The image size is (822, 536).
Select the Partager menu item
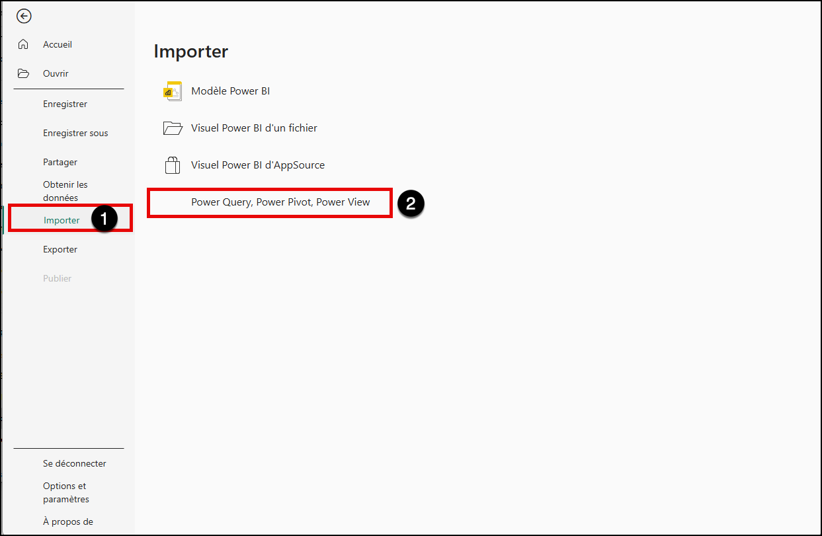click(x=60, y=162)
